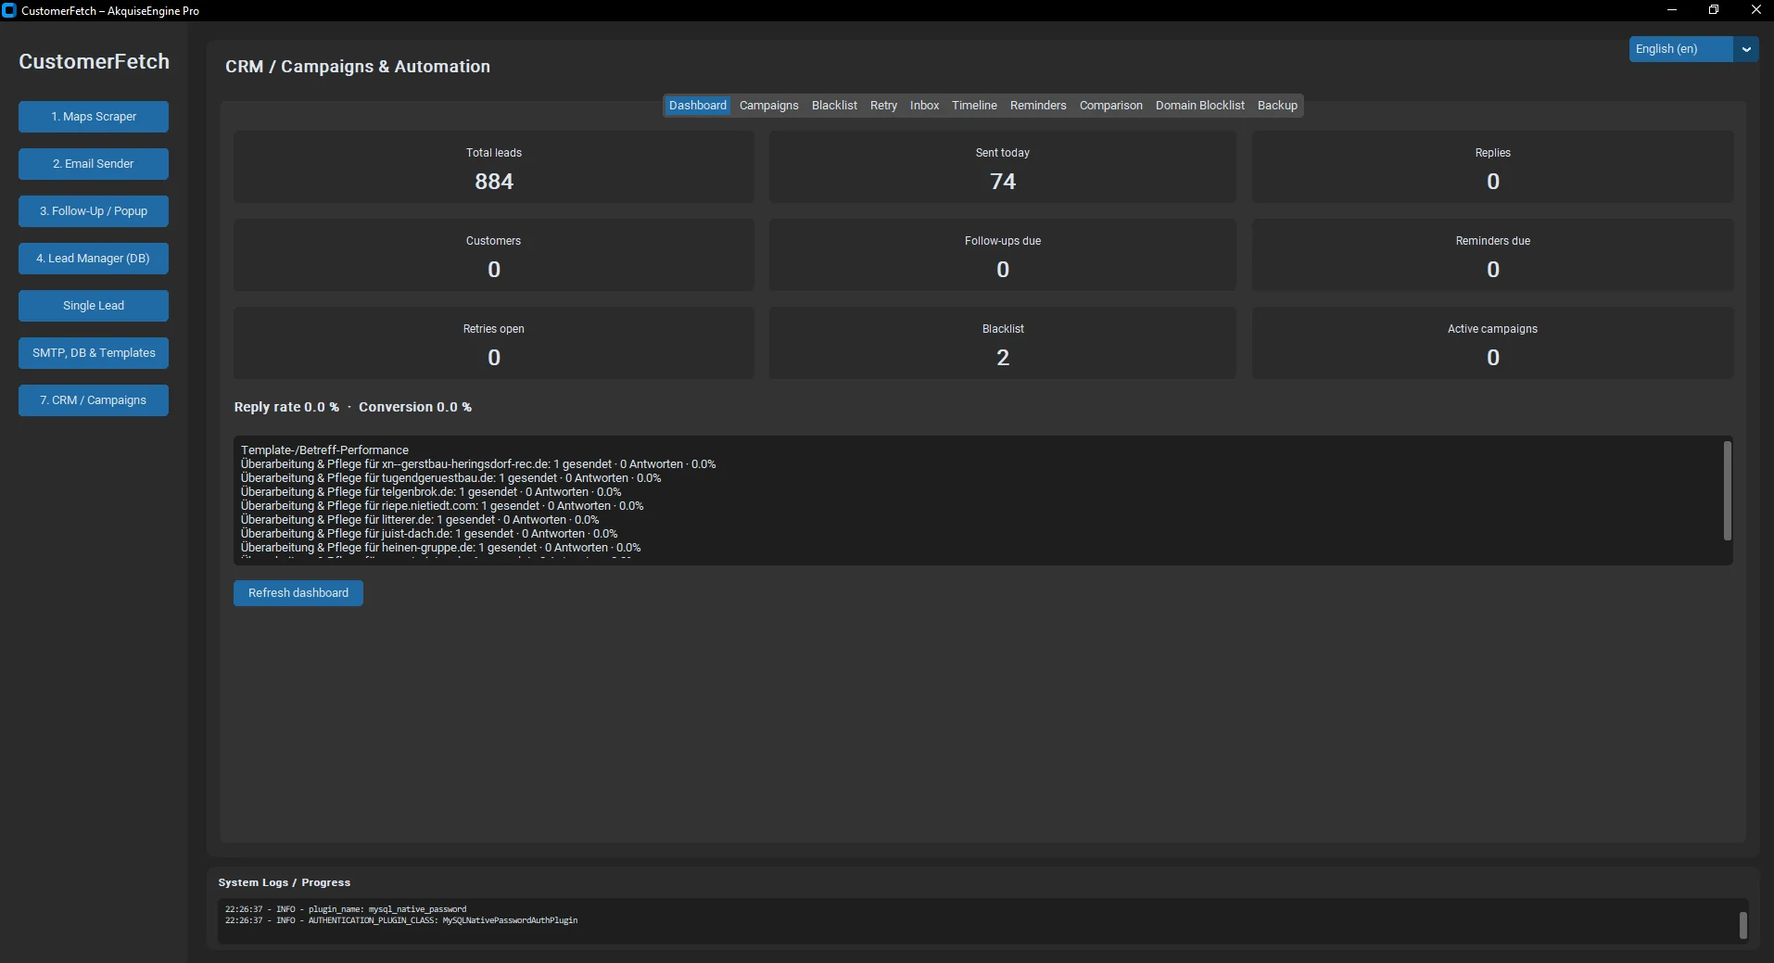The image size is (1774, 963).
Task: Click the Sent today 74 card
Action: [x=1003, y=167]
